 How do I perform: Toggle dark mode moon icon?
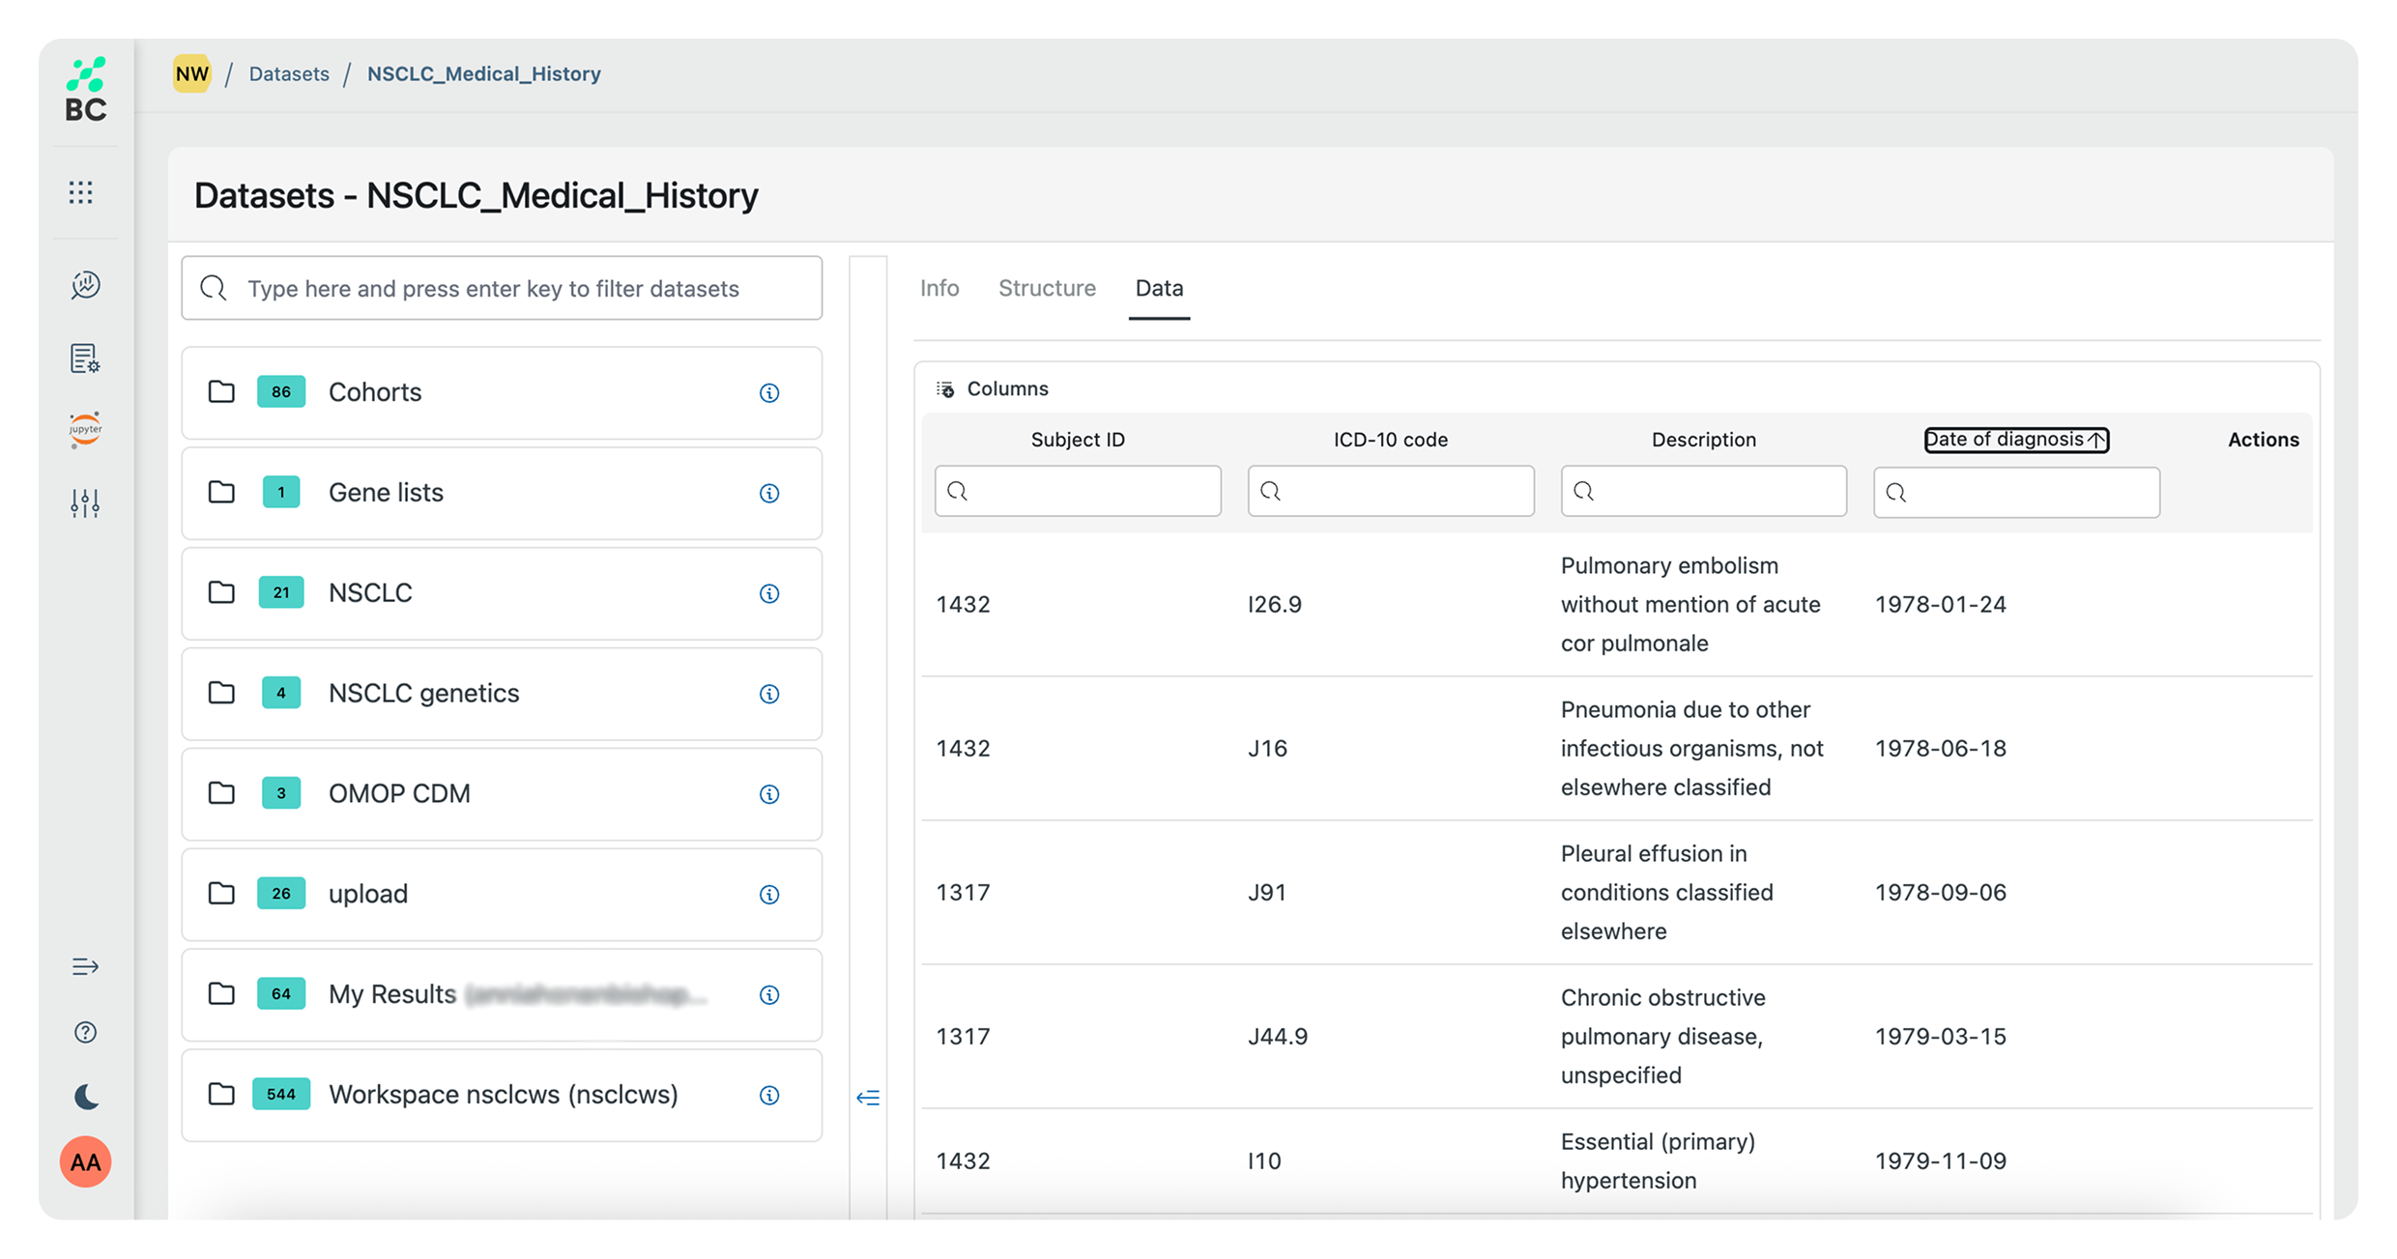point(85,1097)
